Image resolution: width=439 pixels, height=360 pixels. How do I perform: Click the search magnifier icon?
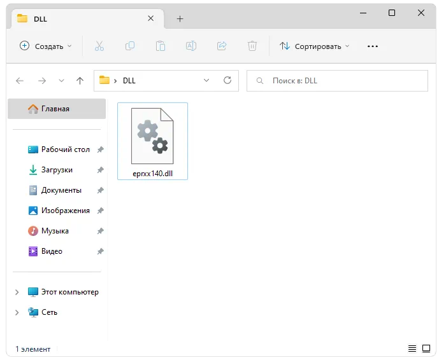[260, 81]
